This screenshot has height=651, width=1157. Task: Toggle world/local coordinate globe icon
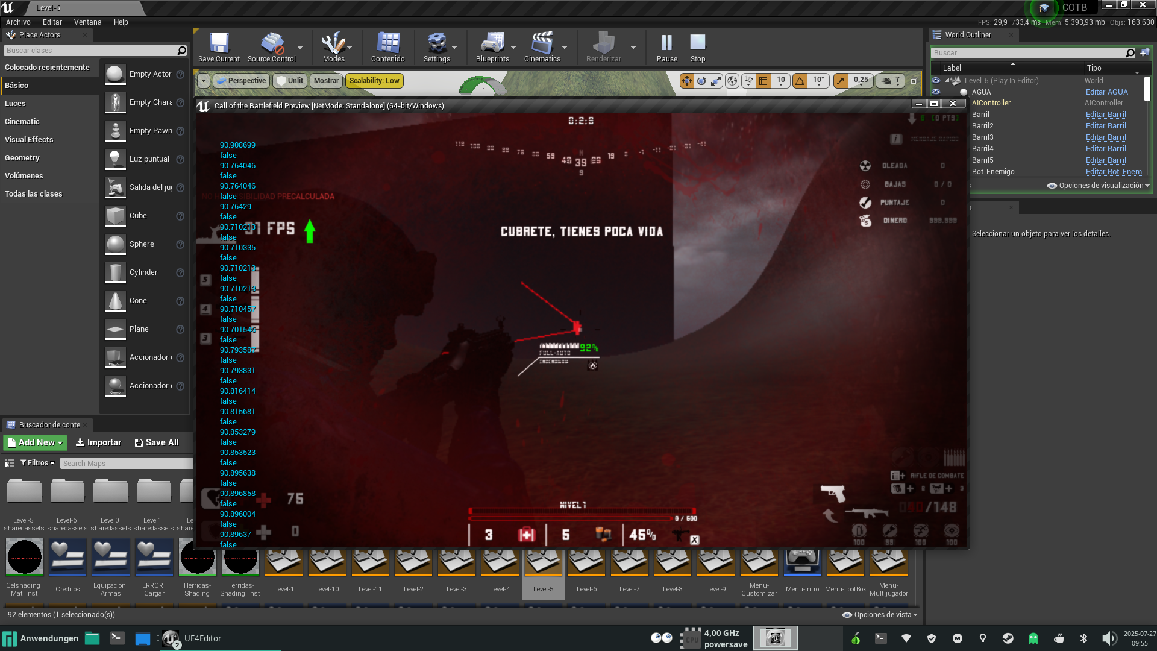tap(732, 81)
